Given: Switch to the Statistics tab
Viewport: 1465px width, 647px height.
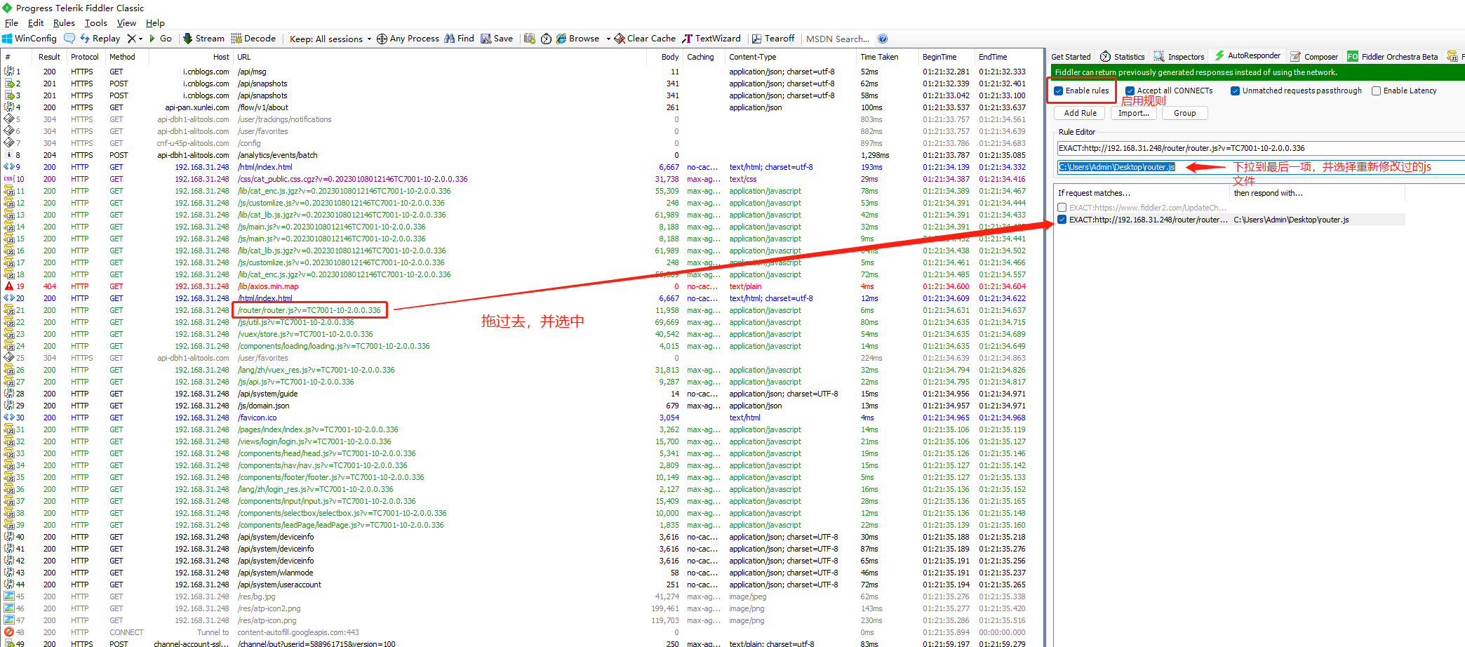Looking at the screenshot, I should 1123,57.
